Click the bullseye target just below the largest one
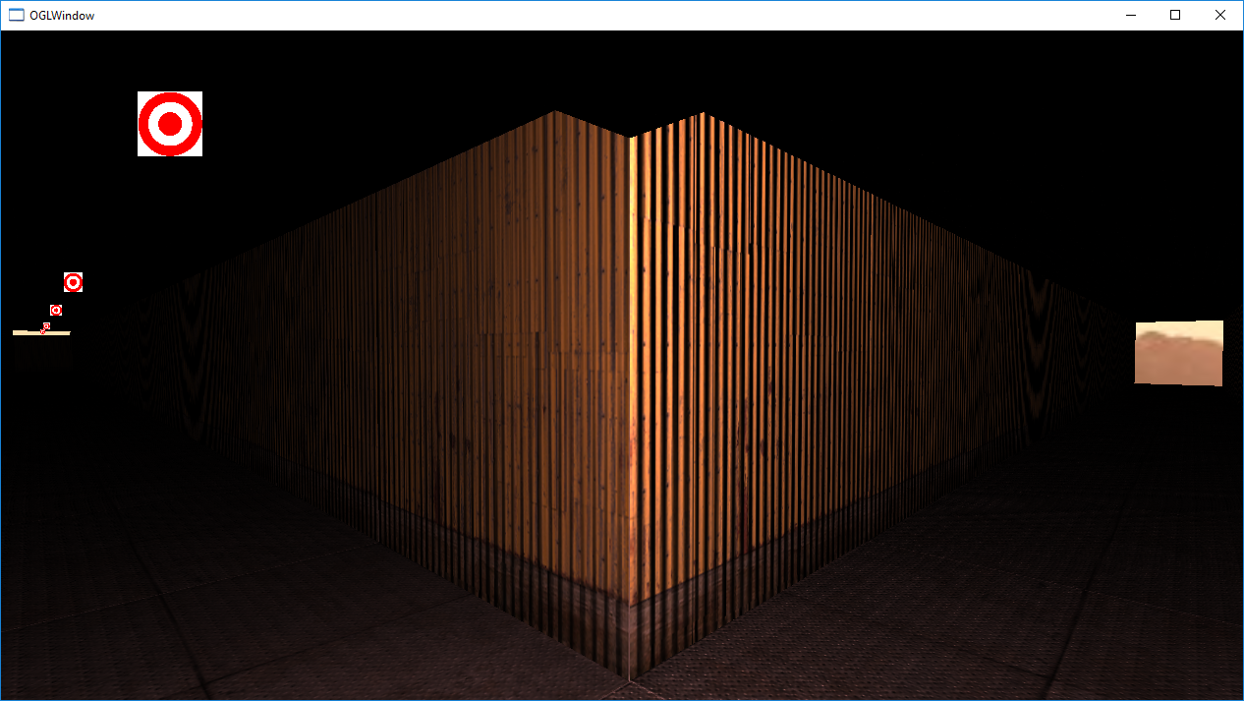This screenshot has height=701, width=1244. coord(73,282)
